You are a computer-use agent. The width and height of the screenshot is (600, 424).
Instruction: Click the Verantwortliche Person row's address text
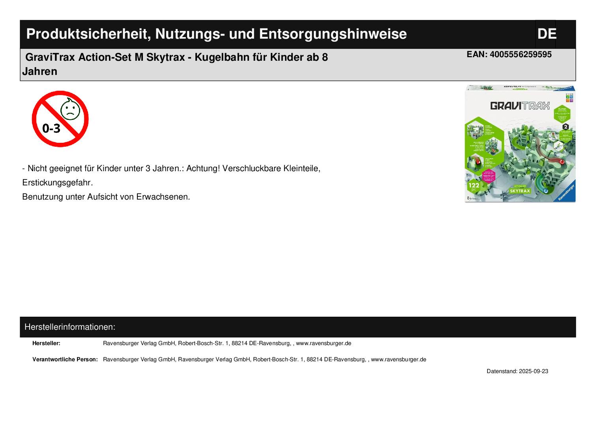264,359
